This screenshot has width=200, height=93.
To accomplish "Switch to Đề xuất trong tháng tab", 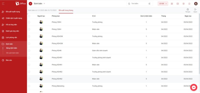I will point(66,10).
